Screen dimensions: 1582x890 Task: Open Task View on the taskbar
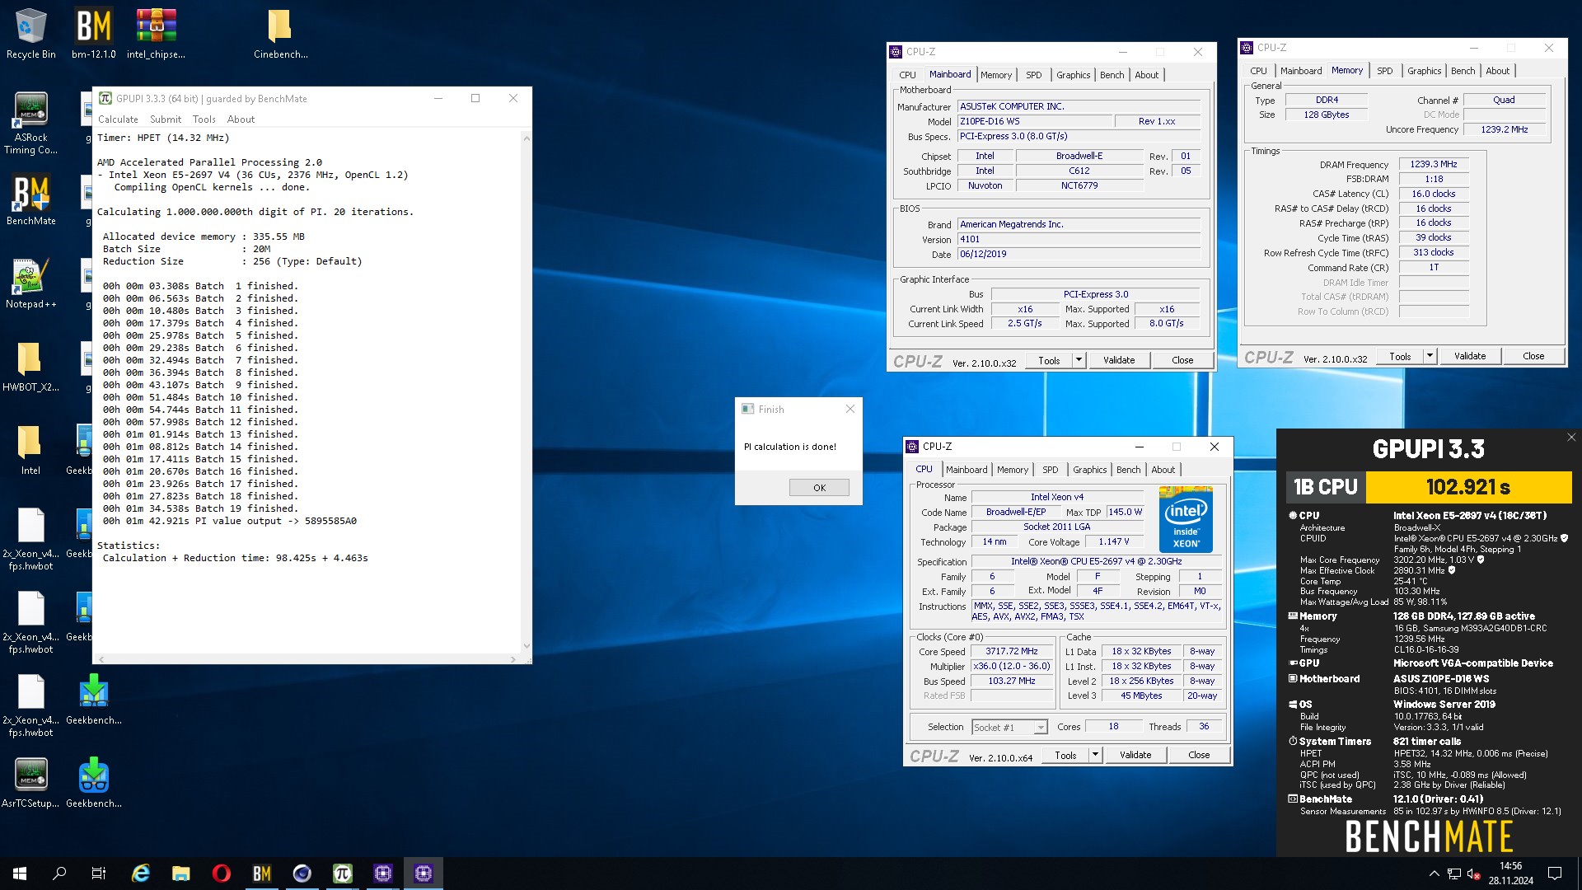point(99,874)
